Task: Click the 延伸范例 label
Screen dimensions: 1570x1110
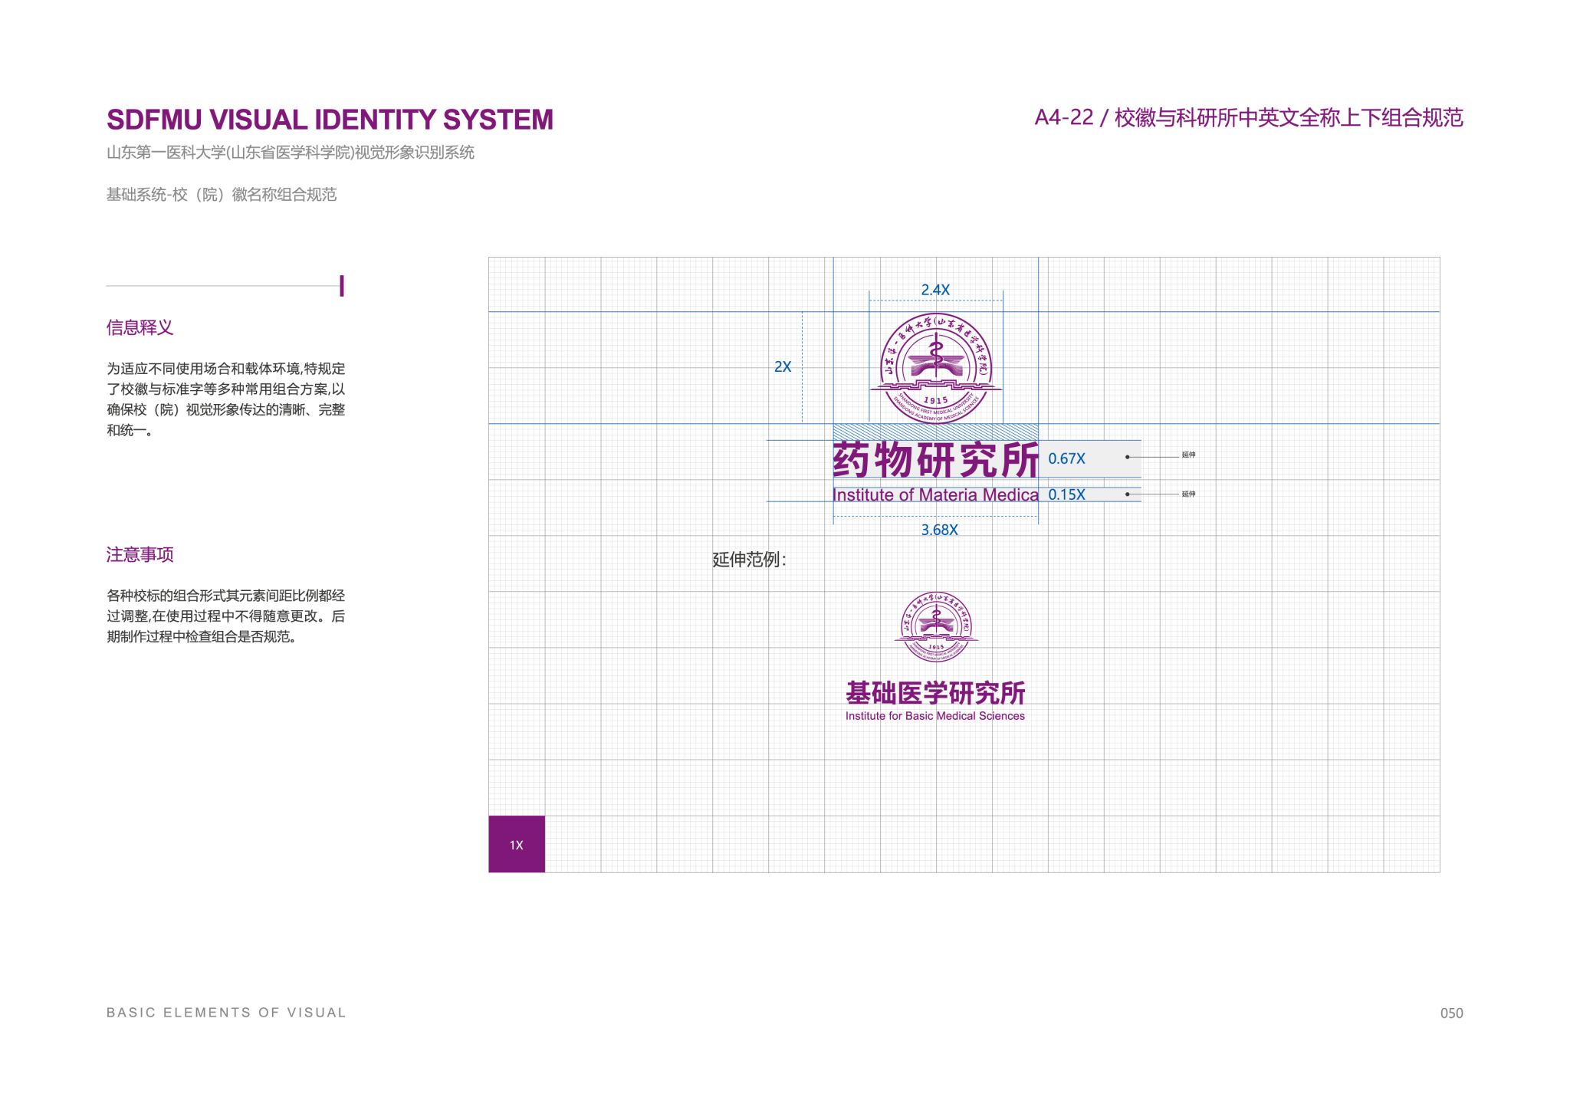Action: click(749, 560)
